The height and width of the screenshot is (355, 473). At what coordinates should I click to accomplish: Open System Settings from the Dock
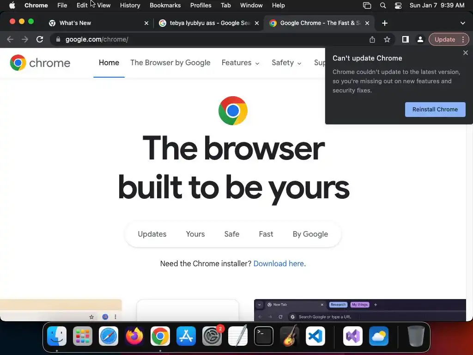(212, 336)
